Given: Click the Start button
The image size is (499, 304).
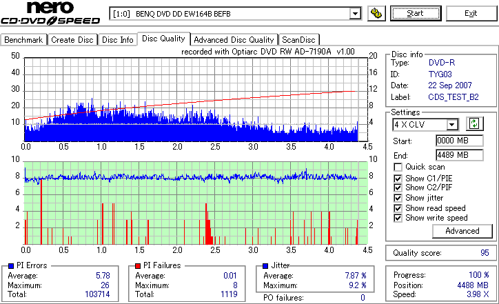Looking at the screenshot, I should tap(416, 13).
